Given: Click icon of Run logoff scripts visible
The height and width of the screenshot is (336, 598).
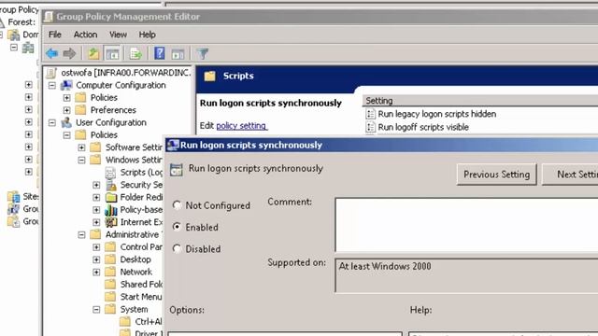Looking at the screenshot, I should tap(370, 127).
